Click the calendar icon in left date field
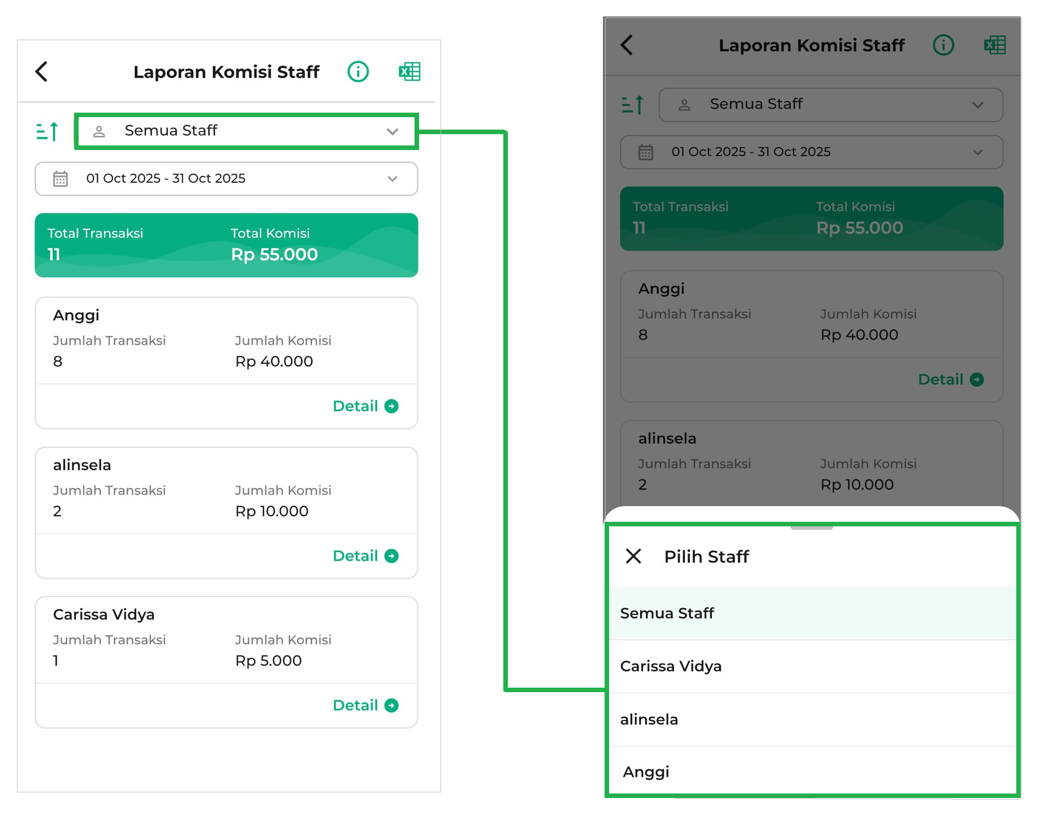The height and width of the screenshot is (828, 1044). (x=61, y=179)
